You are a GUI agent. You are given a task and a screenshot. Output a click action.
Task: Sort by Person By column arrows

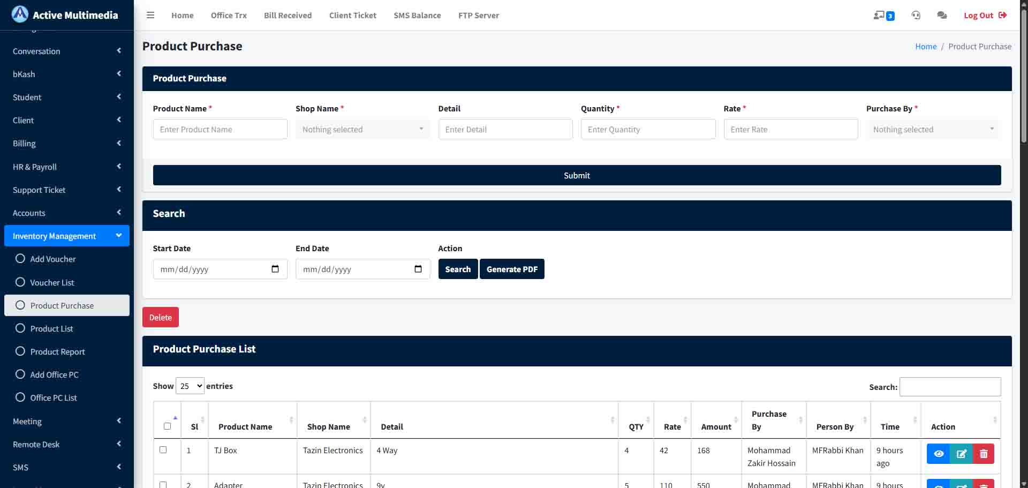coord(865,420)
